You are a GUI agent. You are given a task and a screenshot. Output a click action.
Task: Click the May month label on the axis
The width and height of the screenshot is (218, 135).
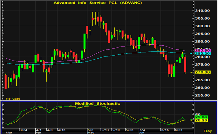click(x=91, y=132)
